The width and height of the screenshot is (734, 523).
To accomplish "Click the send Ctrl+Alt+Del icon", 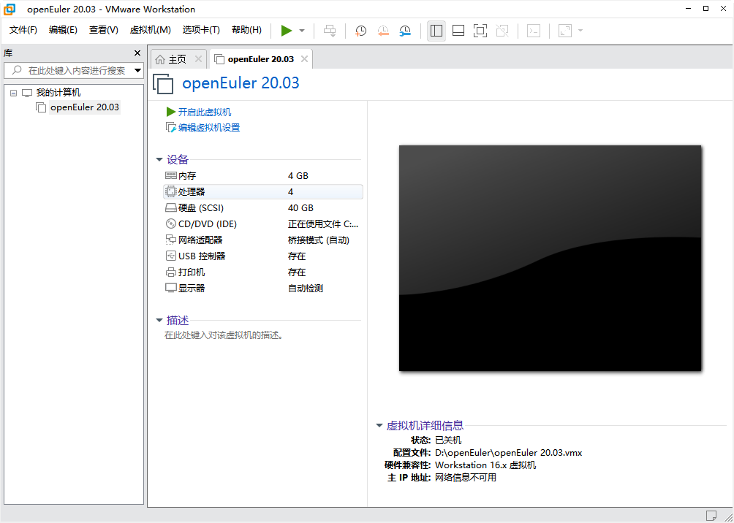I will [330, 31].
